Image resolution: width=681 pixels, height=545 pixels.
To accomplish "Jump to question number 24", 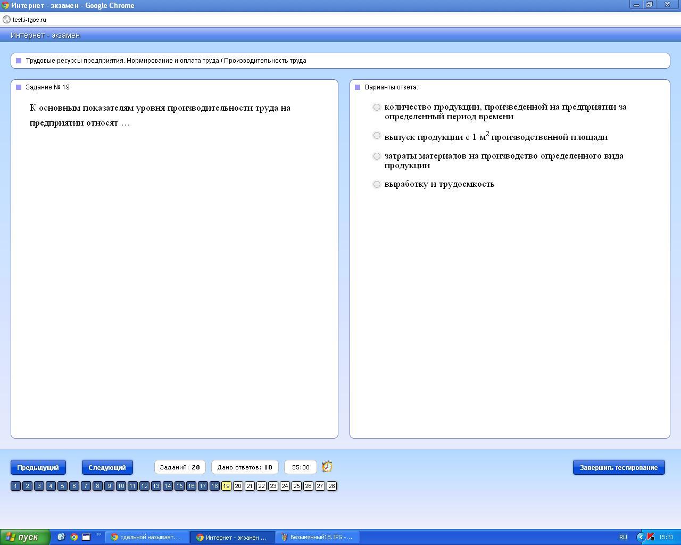I will (x=285, y=486).
